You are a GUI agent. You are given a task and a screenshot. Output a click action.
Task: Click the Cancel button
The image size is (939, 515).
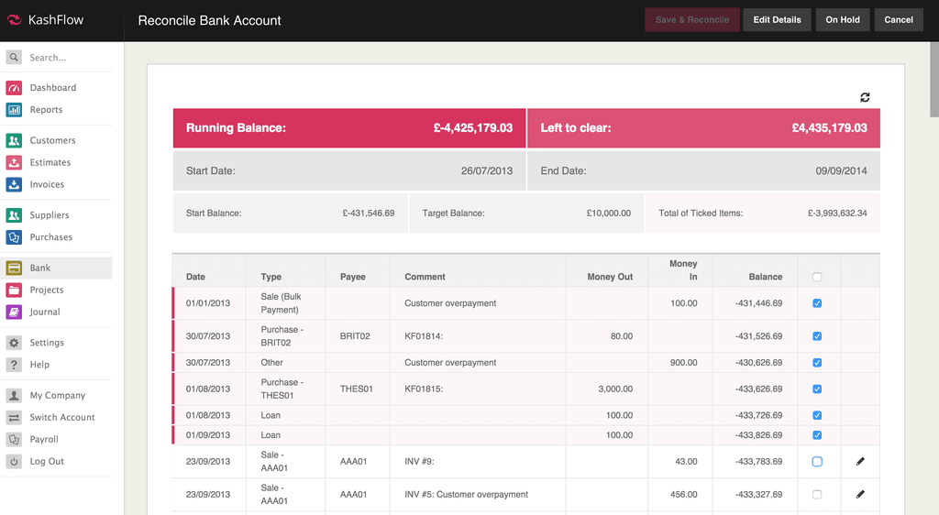click(898, 19)
